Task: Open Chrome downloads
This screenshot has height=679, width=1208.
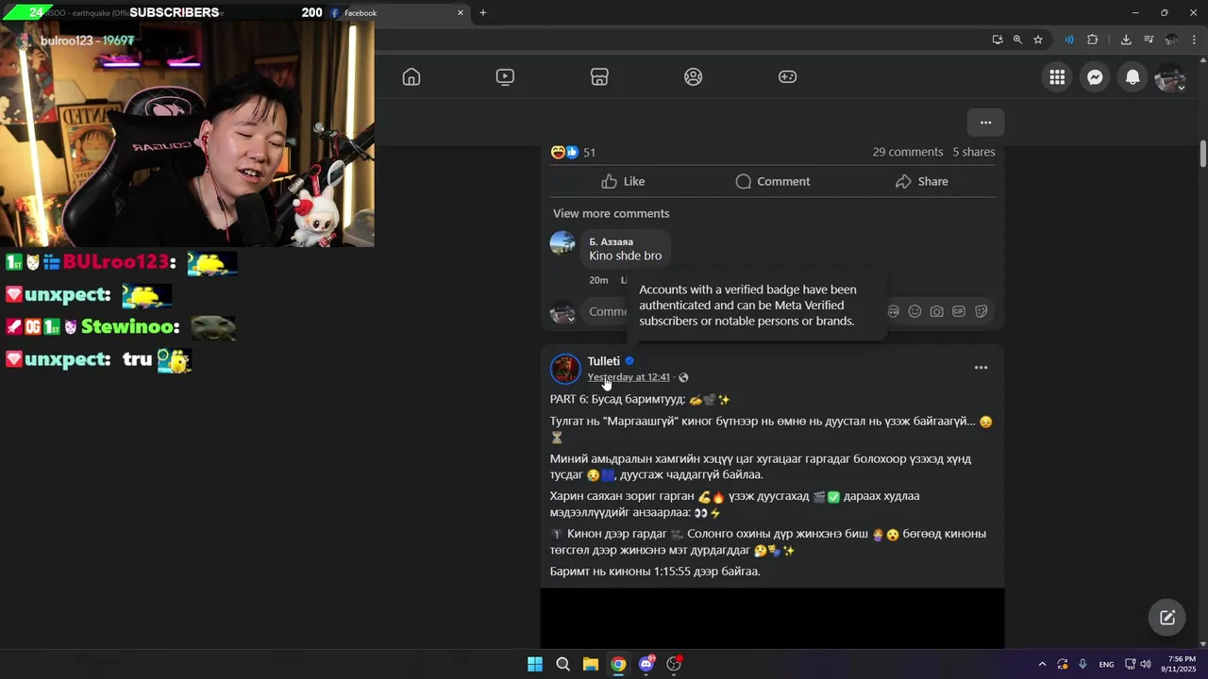Action: 1126,40
